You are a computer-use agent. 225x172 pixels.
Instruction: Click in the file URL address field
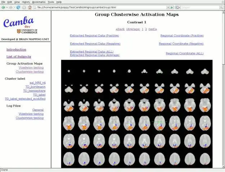(100, 7)
